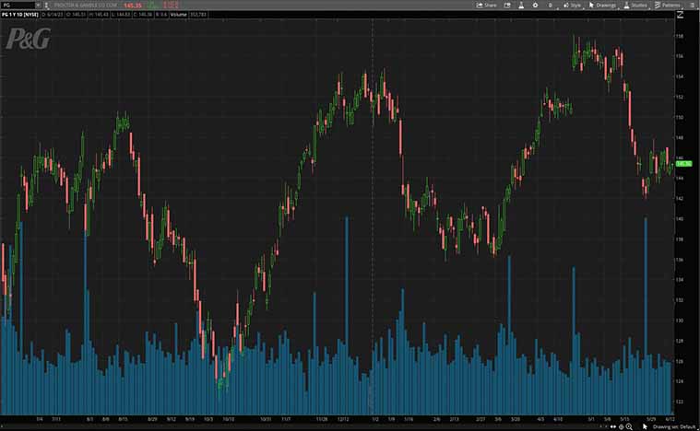The image size is (700, 431).
Task: Click the flask quick study icon
Action: point(521,6)
